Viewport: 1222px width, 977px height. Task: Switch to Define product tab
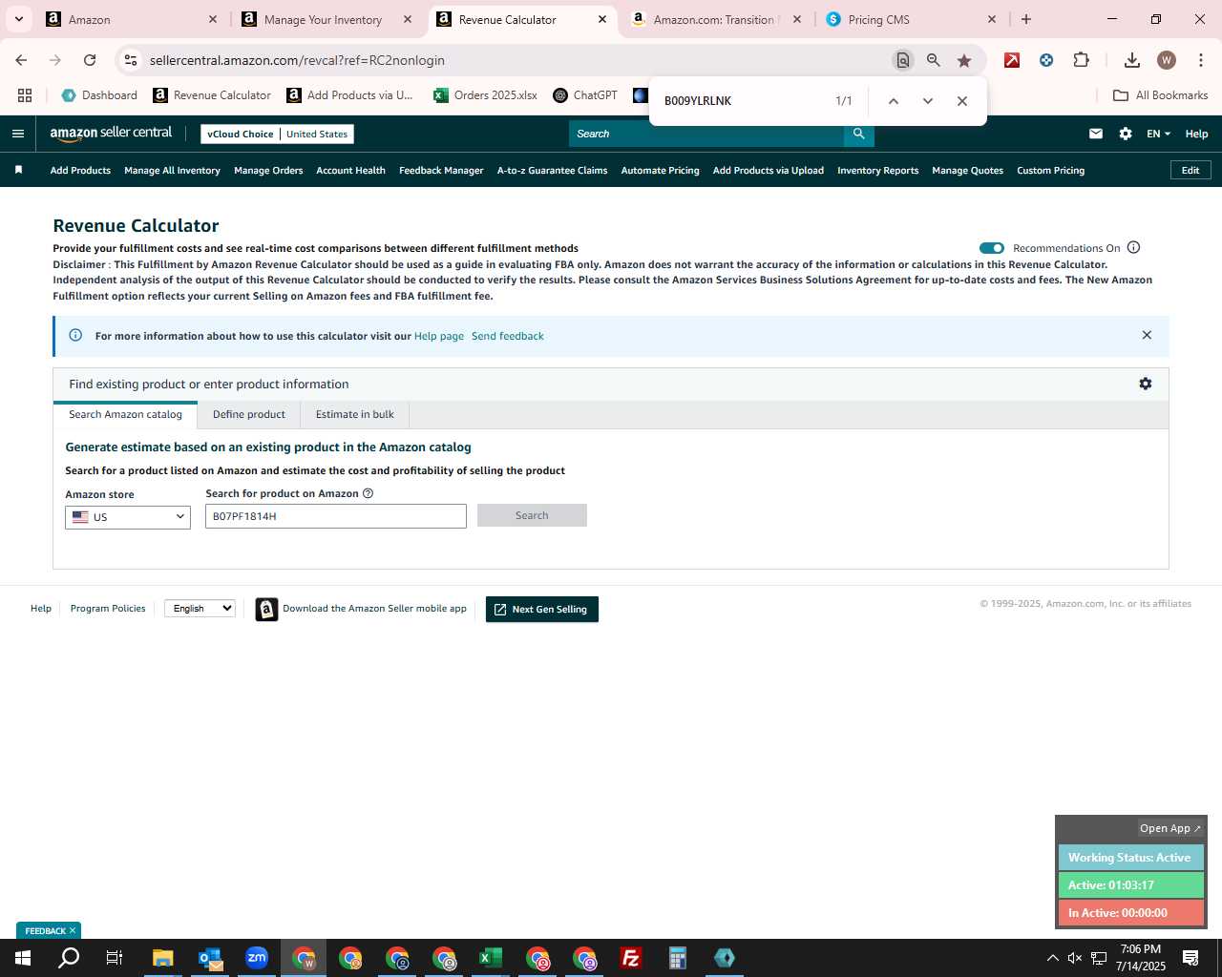(249, 414)
